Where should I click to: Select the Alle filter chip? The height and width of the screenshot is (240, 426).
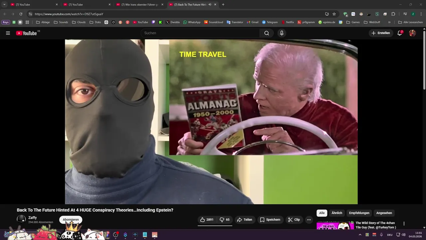click(x=322, y=213)
